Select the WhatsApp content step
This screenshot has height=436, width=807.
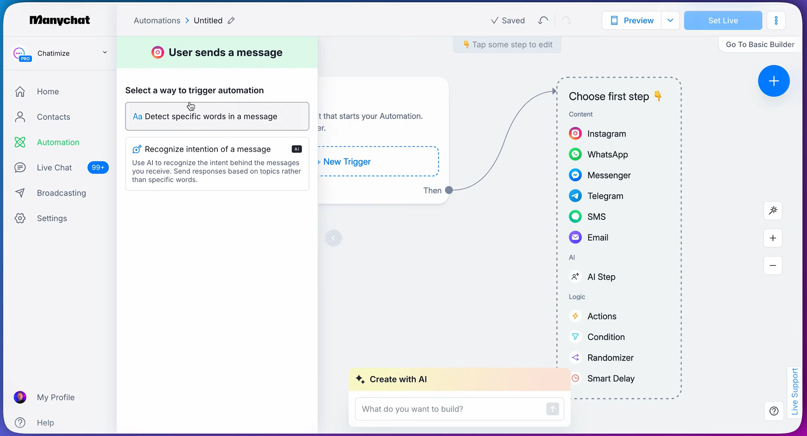(607, 154)
